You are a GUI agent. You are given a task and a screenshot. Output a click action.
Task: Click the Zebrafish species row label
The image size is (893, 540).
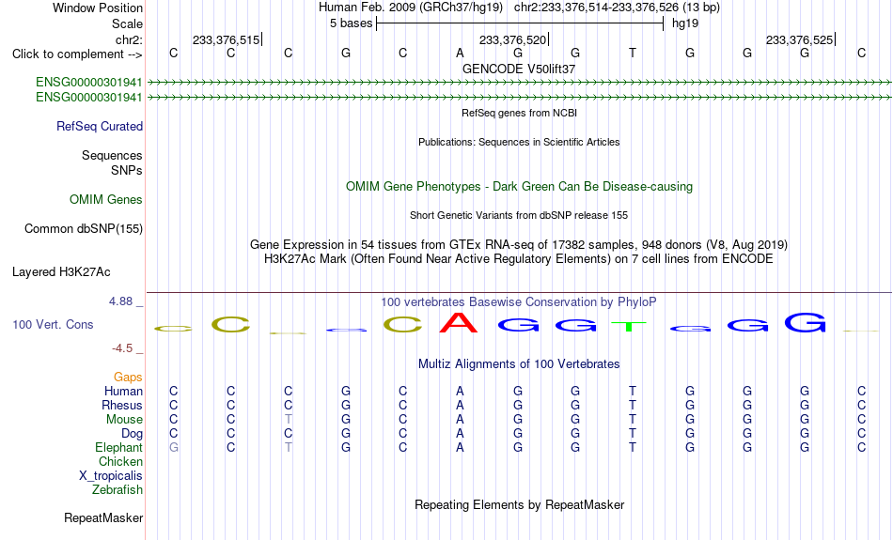pyautogui.click(x=117, y=490)
